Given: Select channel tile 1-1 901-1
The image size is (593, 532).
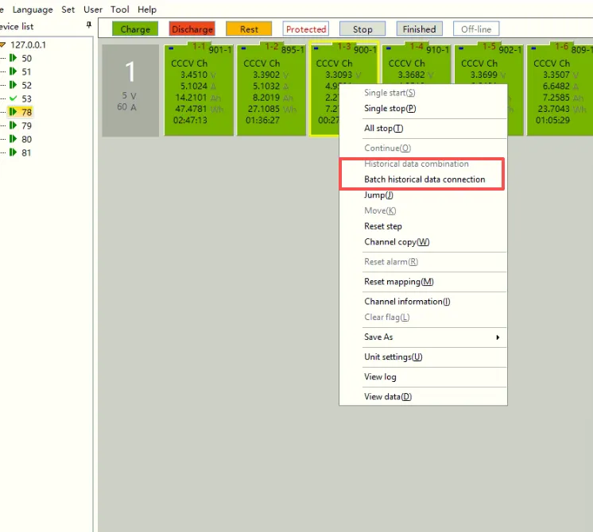Looking at the screenshot, I should (199, 90).
